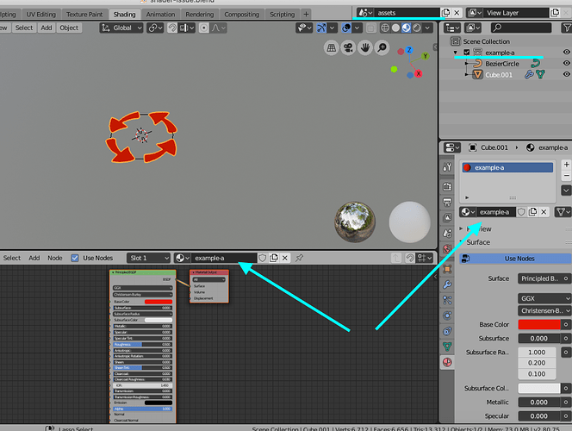Open material slot specials dropdown arrow
The height and width of the screenshot is (431, 572).
point(566,191)
